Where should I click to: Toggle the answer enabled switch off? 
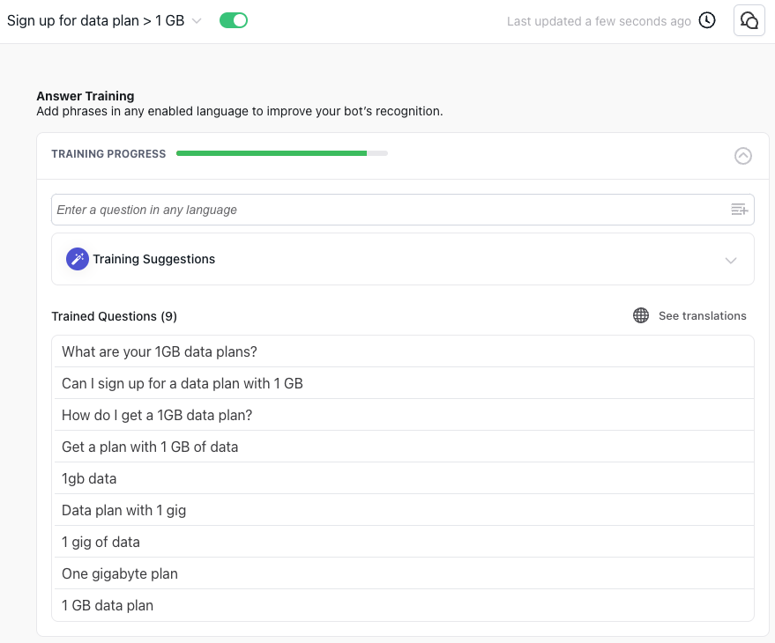(x=234, y=20)
